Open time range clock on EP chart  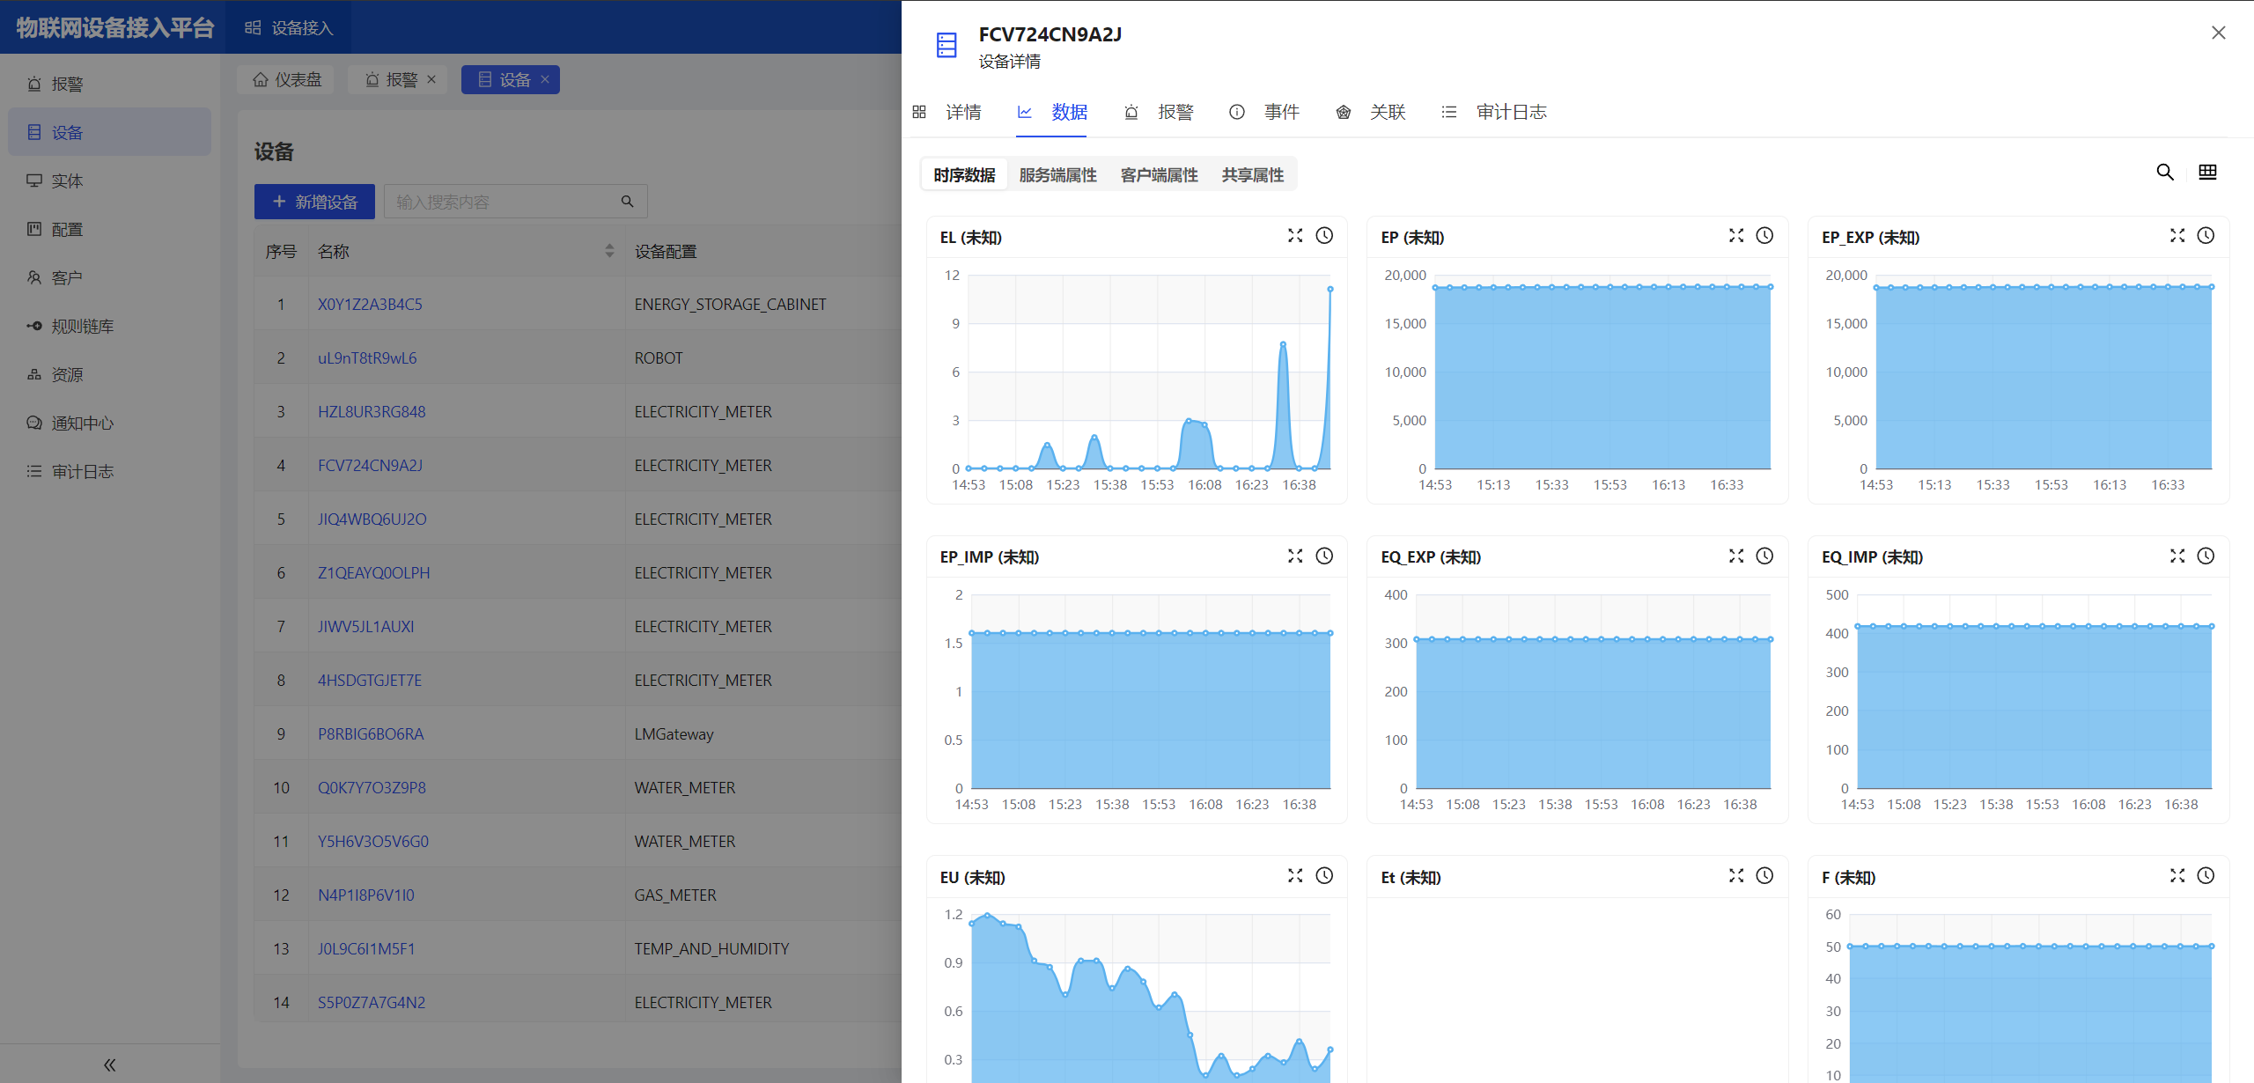(1764, 236)
